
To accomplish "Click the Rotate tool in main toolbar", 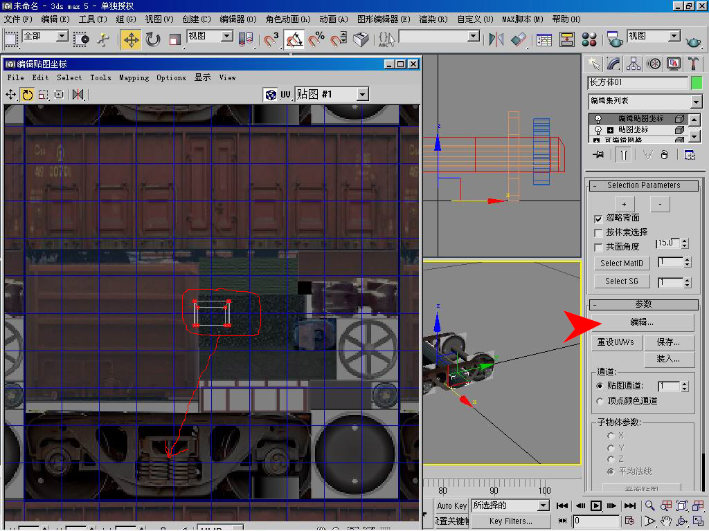I will coord(153,39).
